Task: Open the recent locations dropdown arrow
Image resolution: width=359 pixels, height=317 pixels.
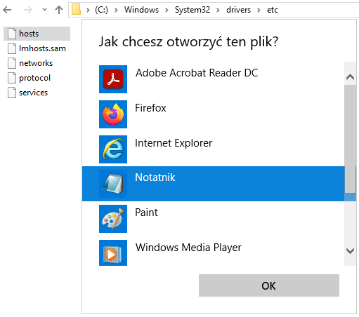Action: point(44,10)
